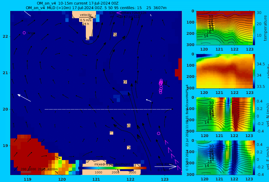Click map longitude tick label 121
The width and height of the screenshot is (269, 182).
pyautogui.click(x=96, y=179)
